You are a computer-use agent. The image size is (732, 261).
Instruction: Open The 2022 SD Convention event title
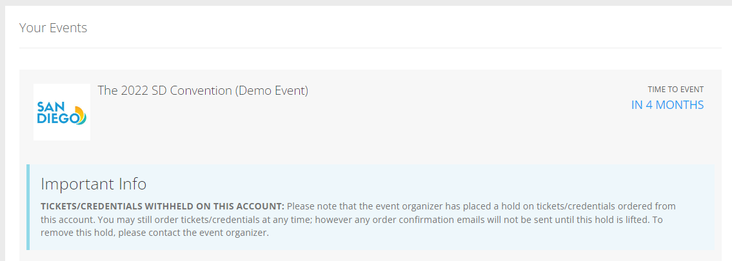click(203, 90)
